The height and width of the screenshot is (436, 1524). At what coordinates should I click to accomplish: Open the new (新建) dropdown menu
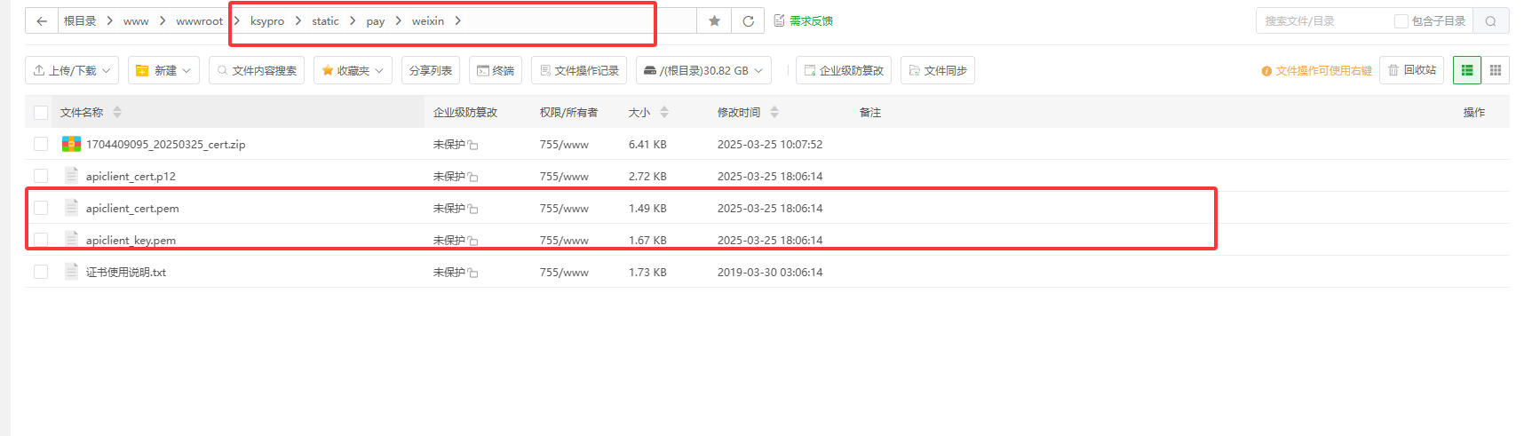[164, 70]
